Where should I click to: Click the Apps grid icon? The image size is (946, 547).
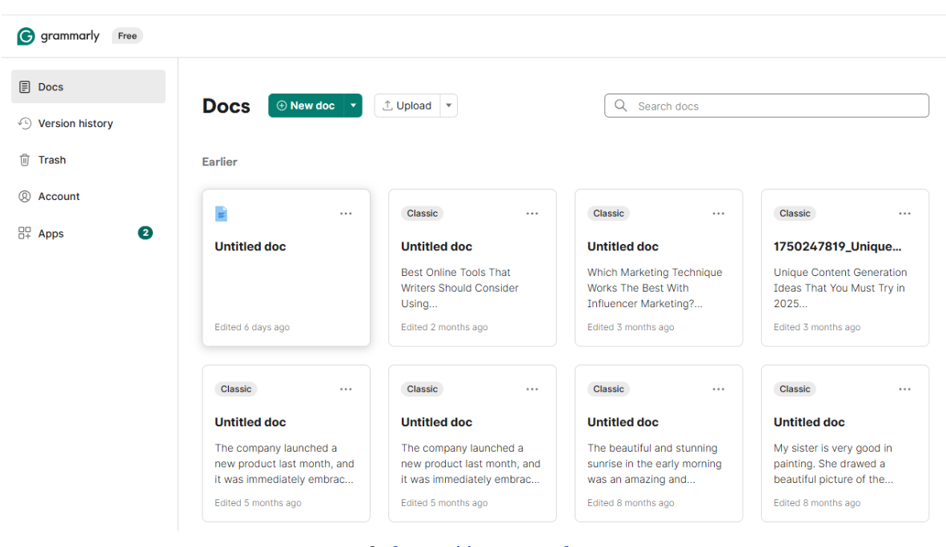coord(25,234)
